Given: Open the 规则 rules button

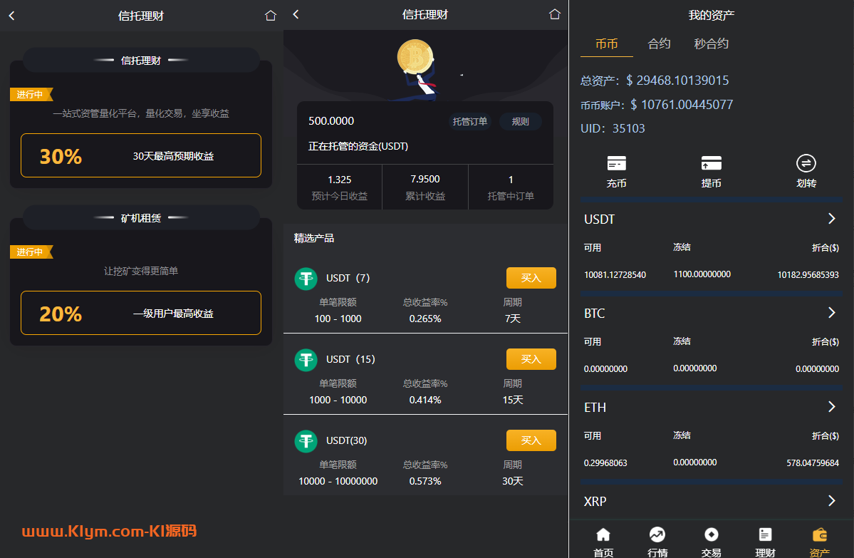Looking at the screenshot, I should click(520, 121).
